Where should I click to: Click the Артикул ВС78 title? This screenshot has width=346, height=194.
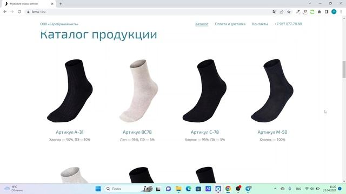coord(137,132)
